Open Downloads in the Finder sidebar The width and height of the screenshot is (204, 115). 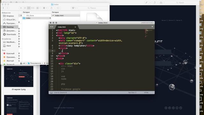coord(10,34)
